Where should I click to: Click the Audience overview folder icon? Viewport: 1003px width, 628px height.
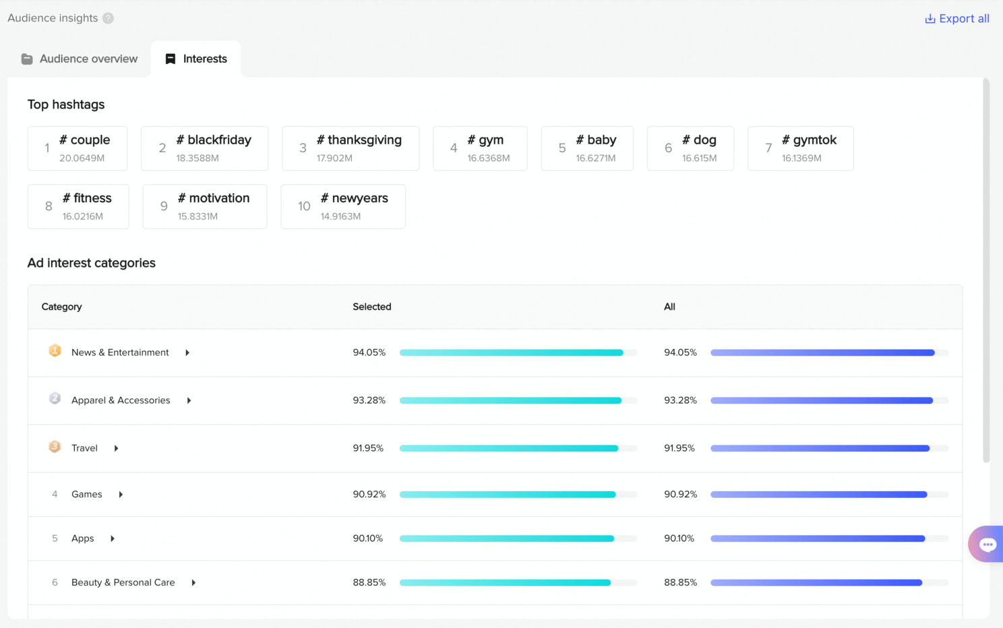[27, 59]
